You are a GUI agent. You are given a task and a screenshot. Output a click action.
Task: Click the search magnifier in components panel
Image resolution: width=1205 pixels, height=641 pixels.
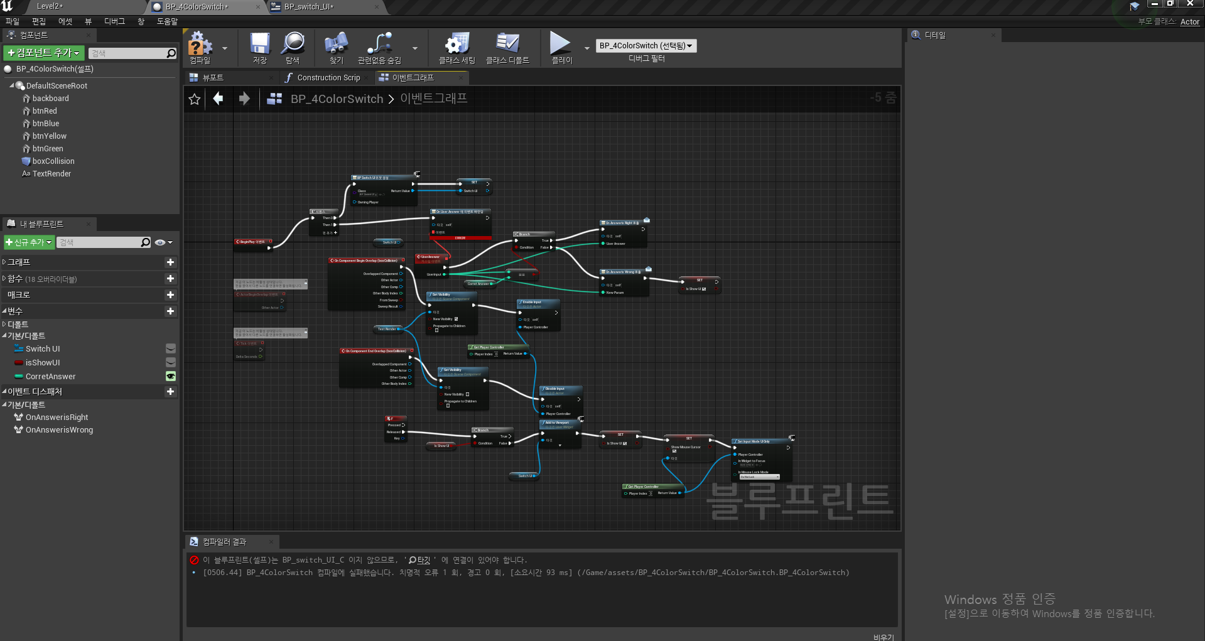pos(171,53)
